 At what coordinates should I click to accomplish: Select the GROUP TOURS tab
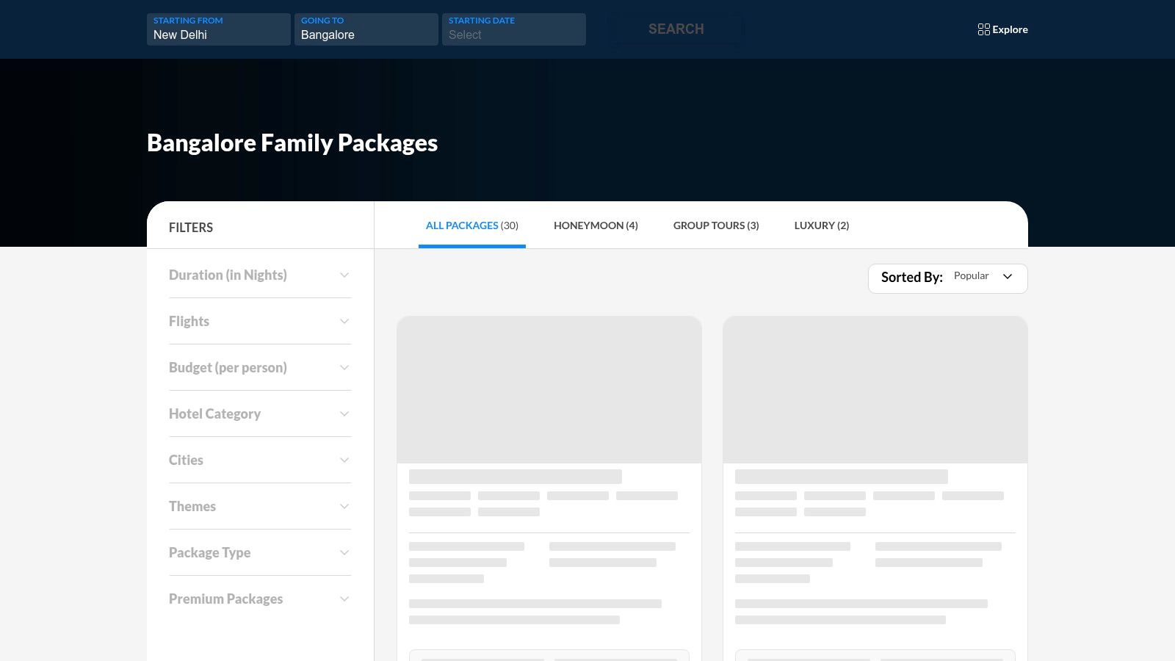[716, 225]
